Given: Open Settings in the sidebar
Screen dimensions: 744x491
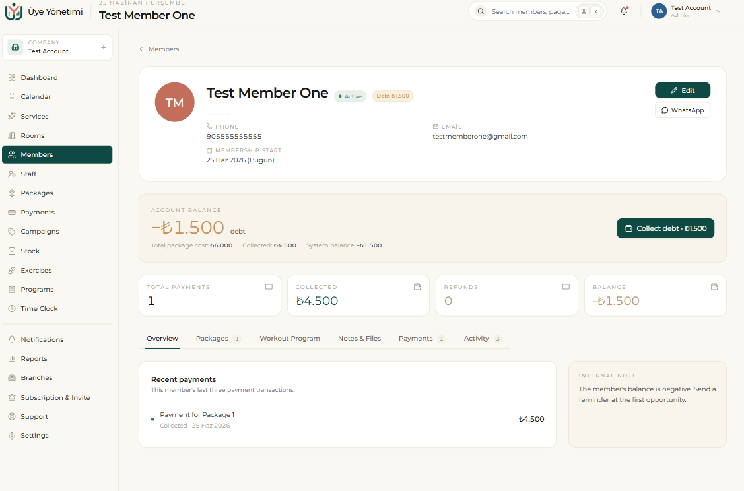Looking at the screenshot, I should click(x=57, y=436).
